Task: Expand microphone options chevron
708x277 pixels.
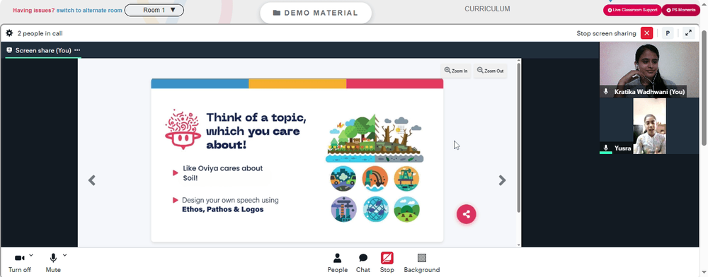Action: coord(64,255)
